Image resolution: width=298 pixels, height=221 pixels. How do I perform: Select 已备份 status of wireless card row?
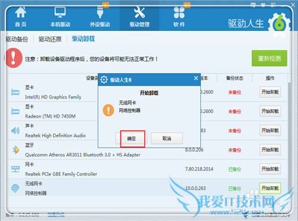tap(234, 188)
